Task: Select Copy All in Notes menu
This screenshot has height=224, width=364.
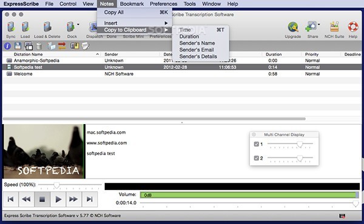Action: coord(135,12)
